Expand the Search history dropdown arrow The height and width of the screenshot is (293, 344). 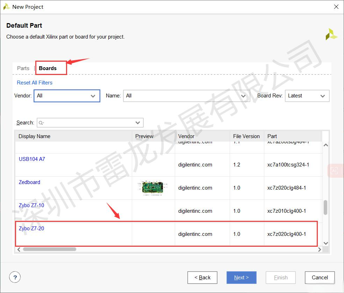138,123
